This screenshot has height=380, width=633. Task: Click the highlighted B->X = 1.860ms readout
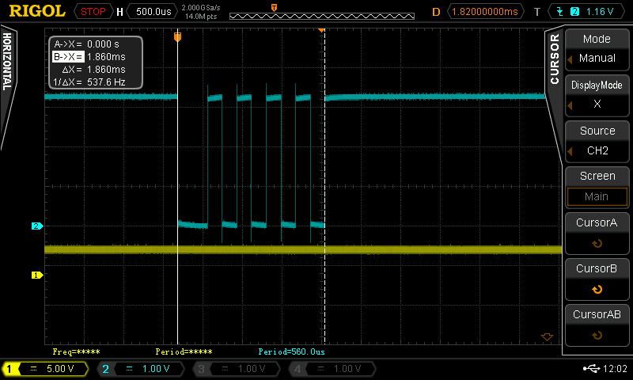tap(89, 56)
